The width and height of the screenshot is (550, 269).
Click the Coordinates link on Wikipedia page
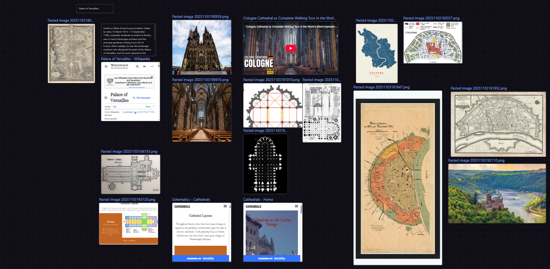[128, 112]
